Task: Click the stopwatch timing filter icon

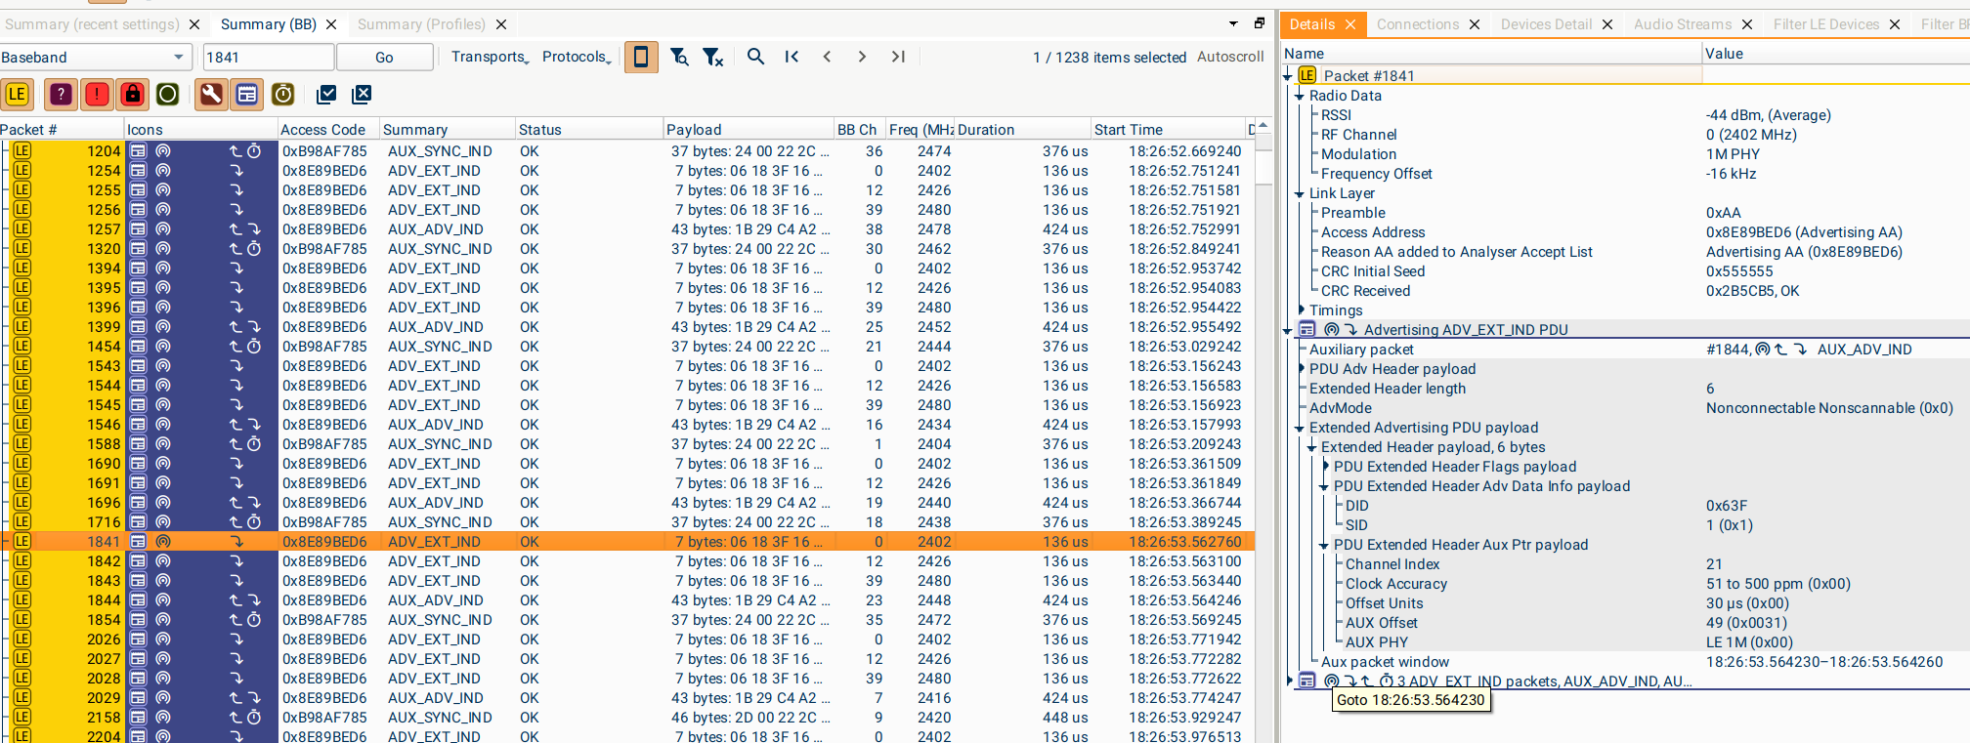Action: click(283, 94)
